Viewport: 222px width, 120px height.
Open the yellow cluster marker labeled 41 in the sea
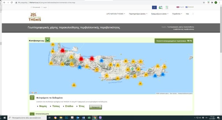pyautogui.click(x=140, y=84)
